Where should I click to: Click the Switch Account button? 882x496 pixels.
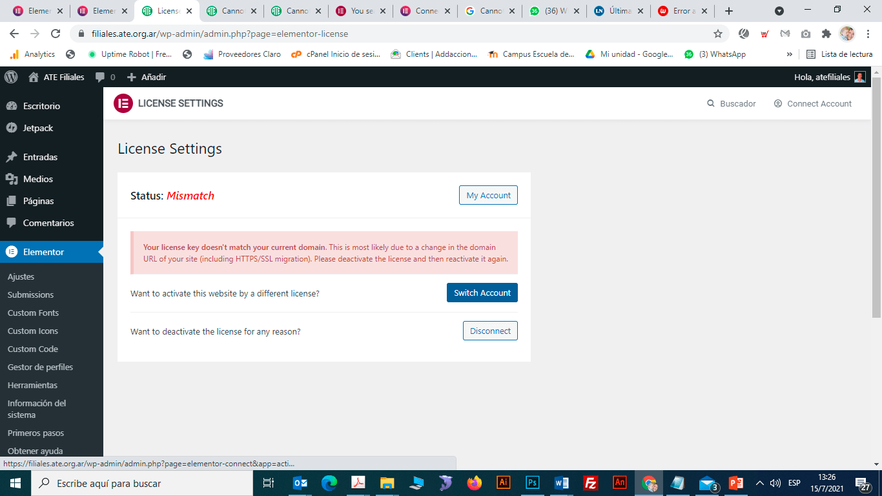[x=482, y=293]
